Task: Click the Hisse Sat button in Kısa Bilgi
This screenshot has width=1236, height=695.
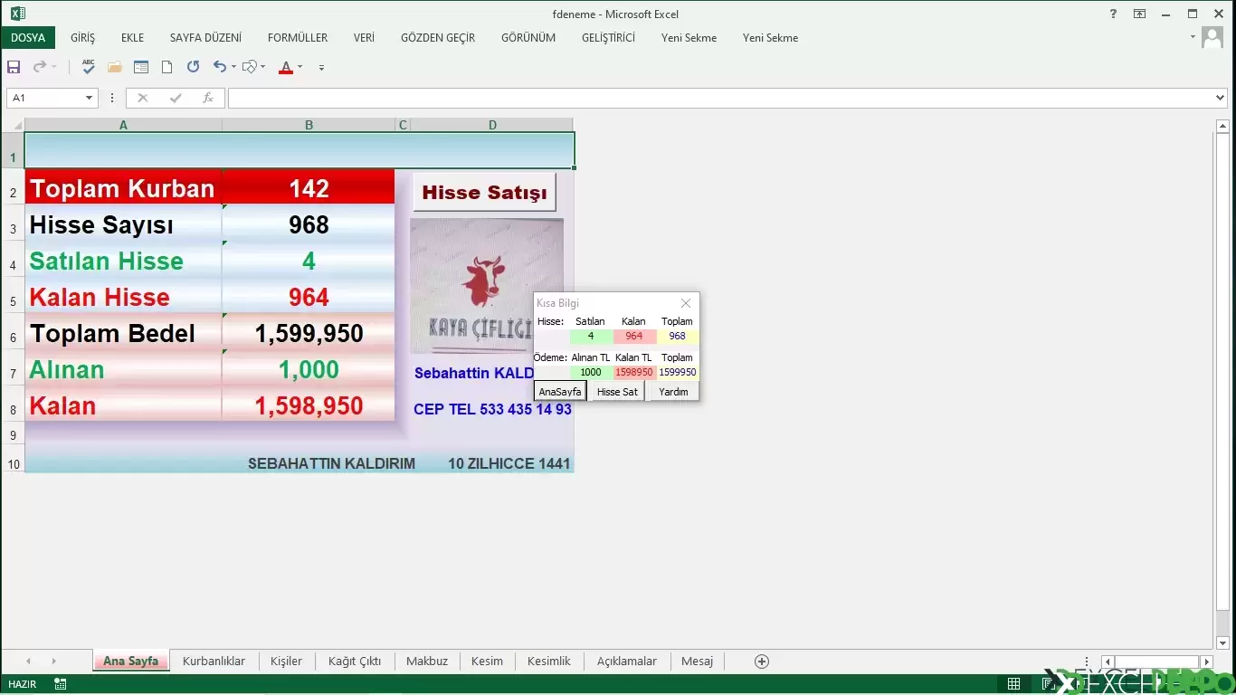Action: click(x=617, y=392)
